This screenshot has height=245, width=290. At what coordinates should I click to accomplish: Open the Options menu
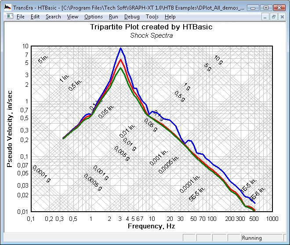click(94, 17)
